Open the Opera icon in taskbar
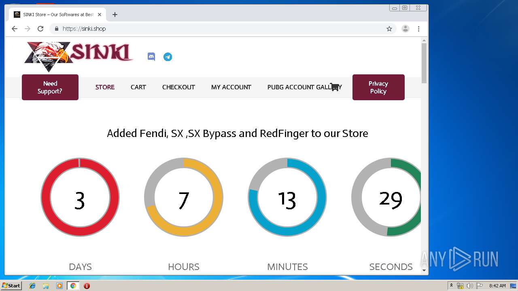Image resolution: width=518 pixels, height=291 pixels. [x=87, y=286]
